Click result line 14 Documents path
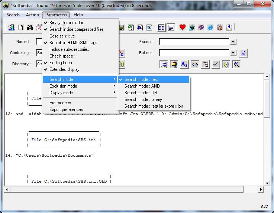The image size is (274, 213). 49,155
